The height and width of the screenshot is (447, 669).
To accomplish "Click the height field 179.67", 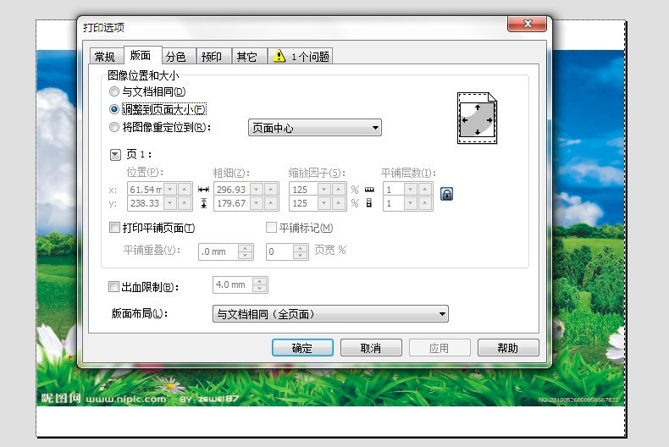I will [x=232, y=203].
